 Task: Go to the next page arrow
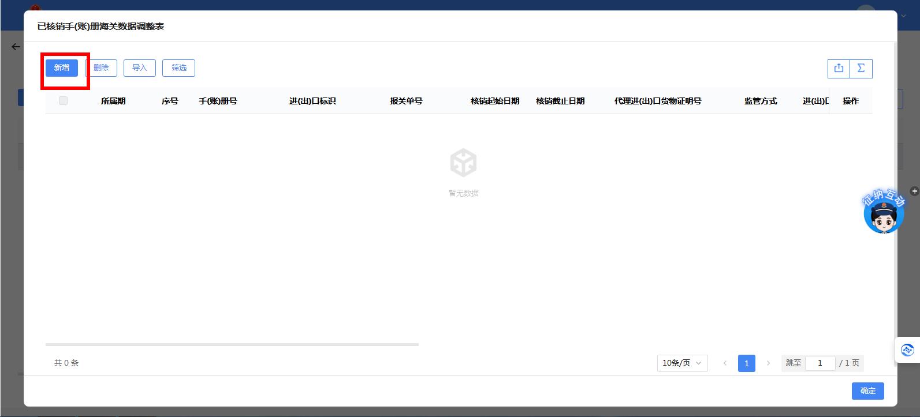[768, 363]
